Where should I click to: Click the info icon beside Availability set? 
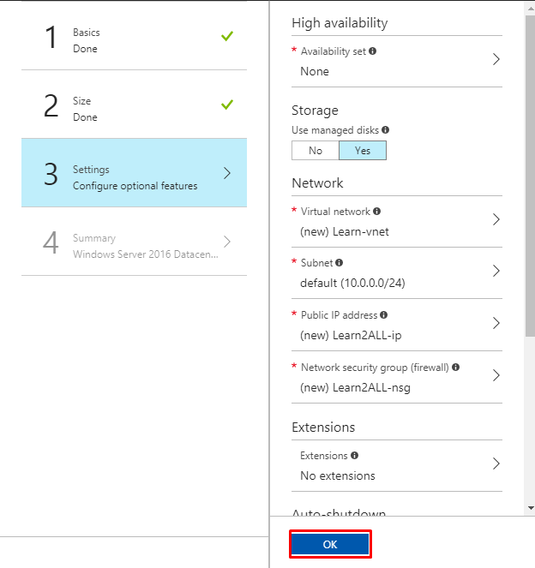pyautogui.click(x=372, y=51)
